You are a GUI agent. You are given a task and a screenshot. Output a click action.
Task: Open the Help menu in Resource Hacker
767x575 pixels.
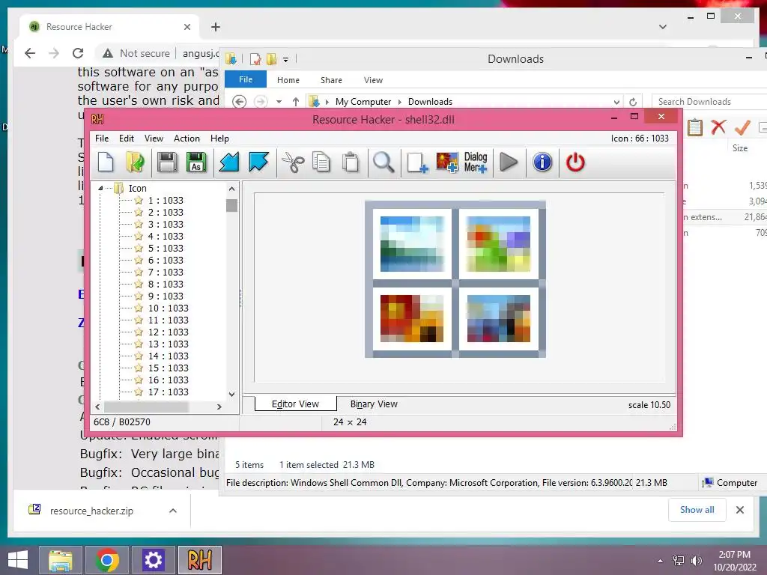[219, 139]
